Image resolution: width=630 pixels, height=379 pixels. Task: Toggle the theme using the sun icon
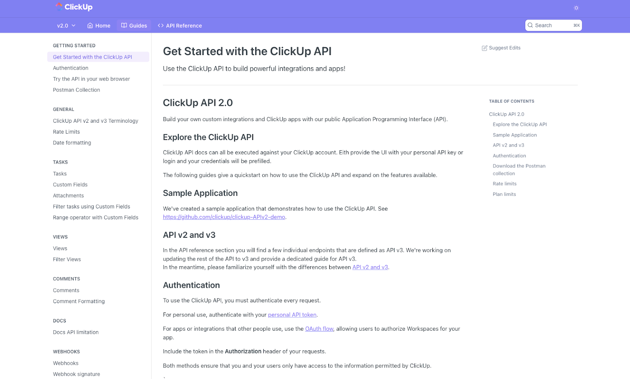(576, 7)
